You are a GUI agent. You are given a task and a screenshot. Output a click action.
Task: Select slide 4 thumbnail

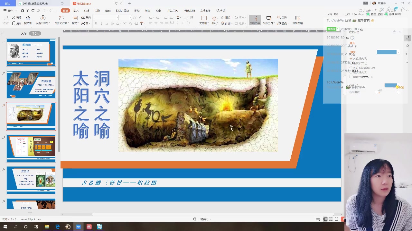31,148
